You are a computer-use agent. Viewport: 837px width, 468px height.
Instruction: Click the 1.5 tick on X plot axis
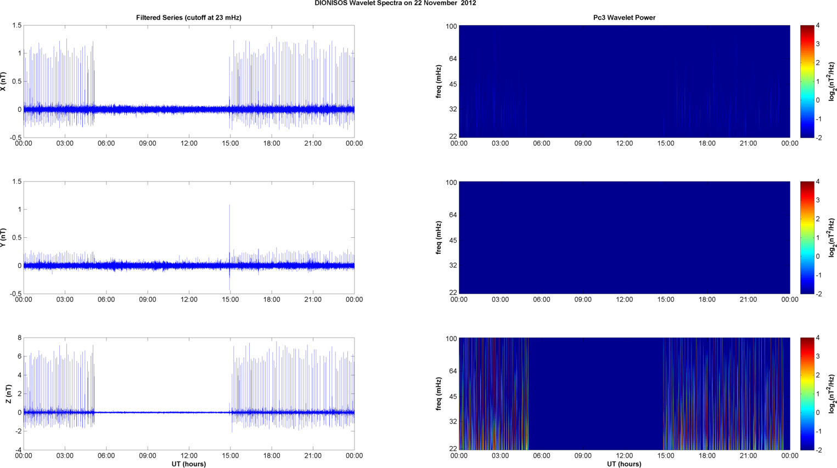(16, 26)
